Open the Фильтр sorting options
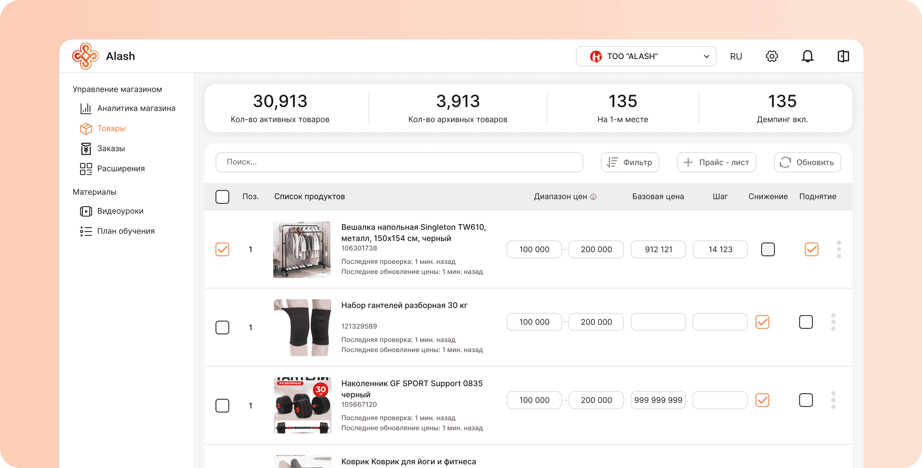This screenshot has width=922, height=468. point(630,162)
